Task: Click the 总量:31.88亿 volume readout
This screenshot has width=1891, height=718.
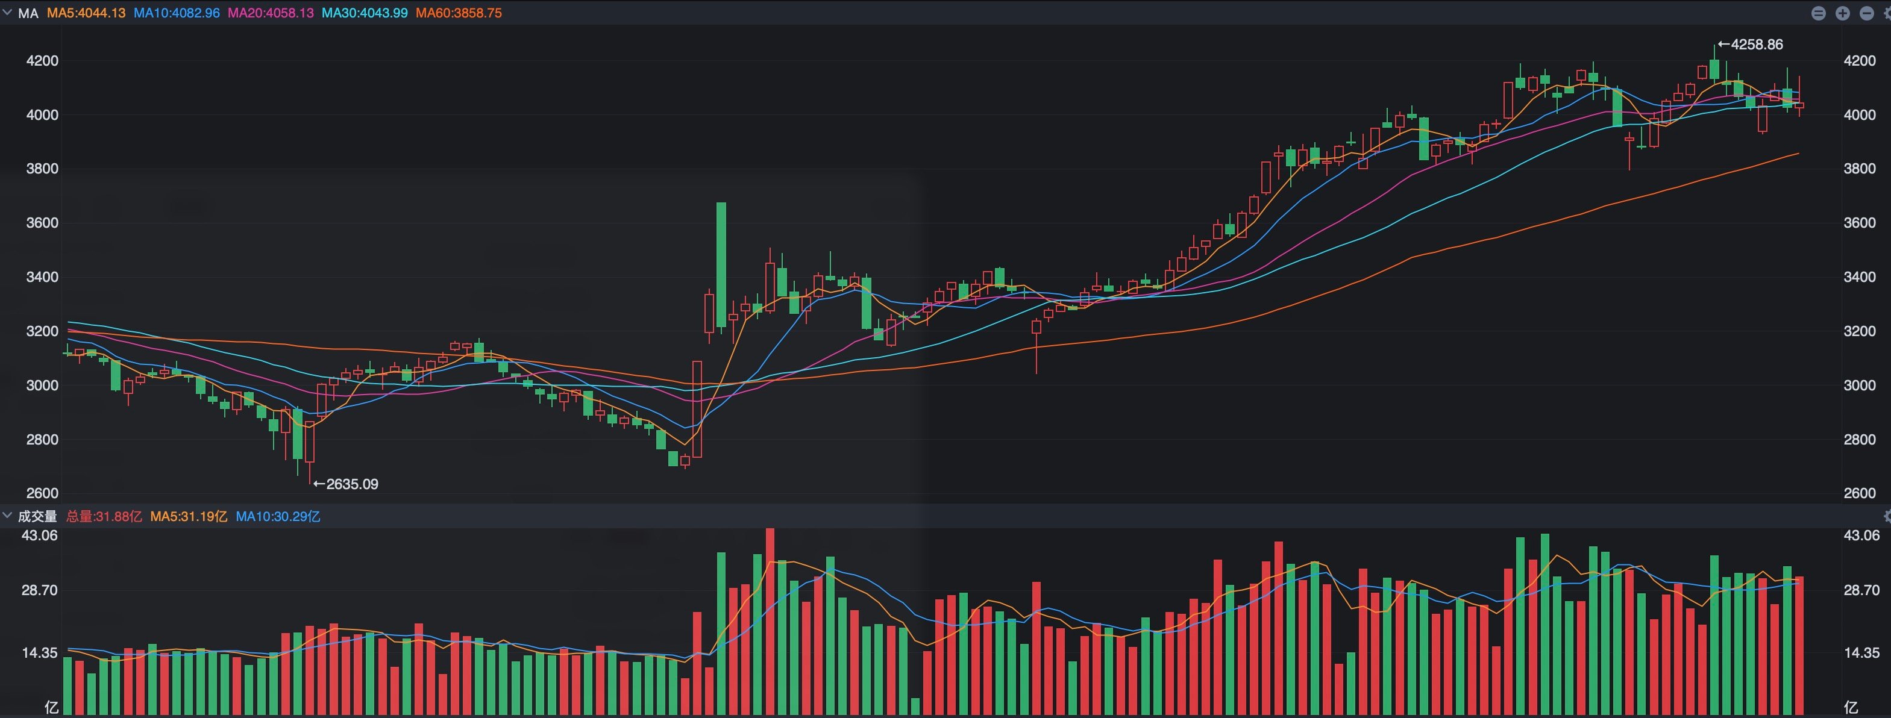Action: pyautogui.click(x=104, y=516)
